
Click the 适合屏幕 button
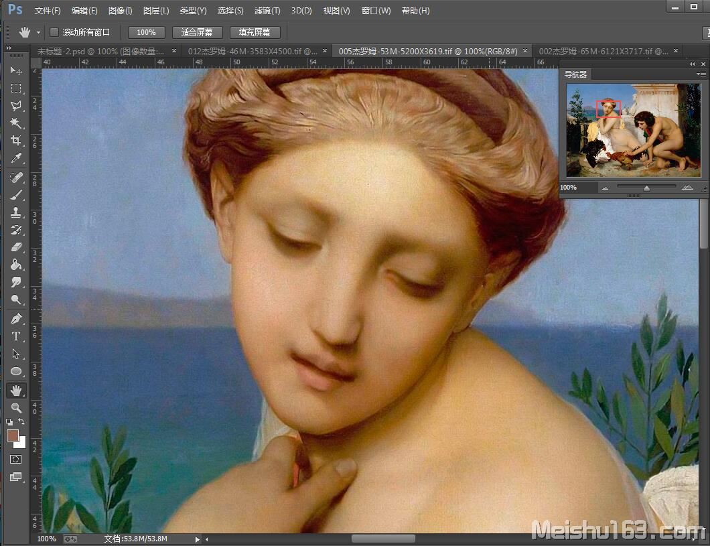tap(197, 32)
